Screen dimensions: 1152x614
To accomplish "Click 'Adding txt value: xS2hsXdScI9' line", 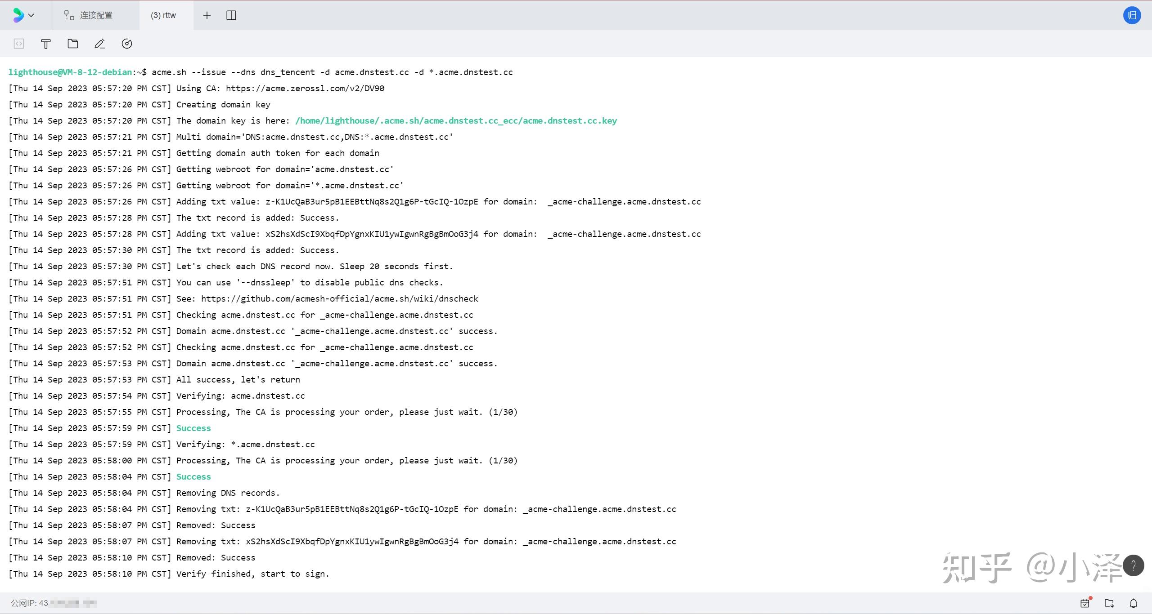I will [355, 234].
